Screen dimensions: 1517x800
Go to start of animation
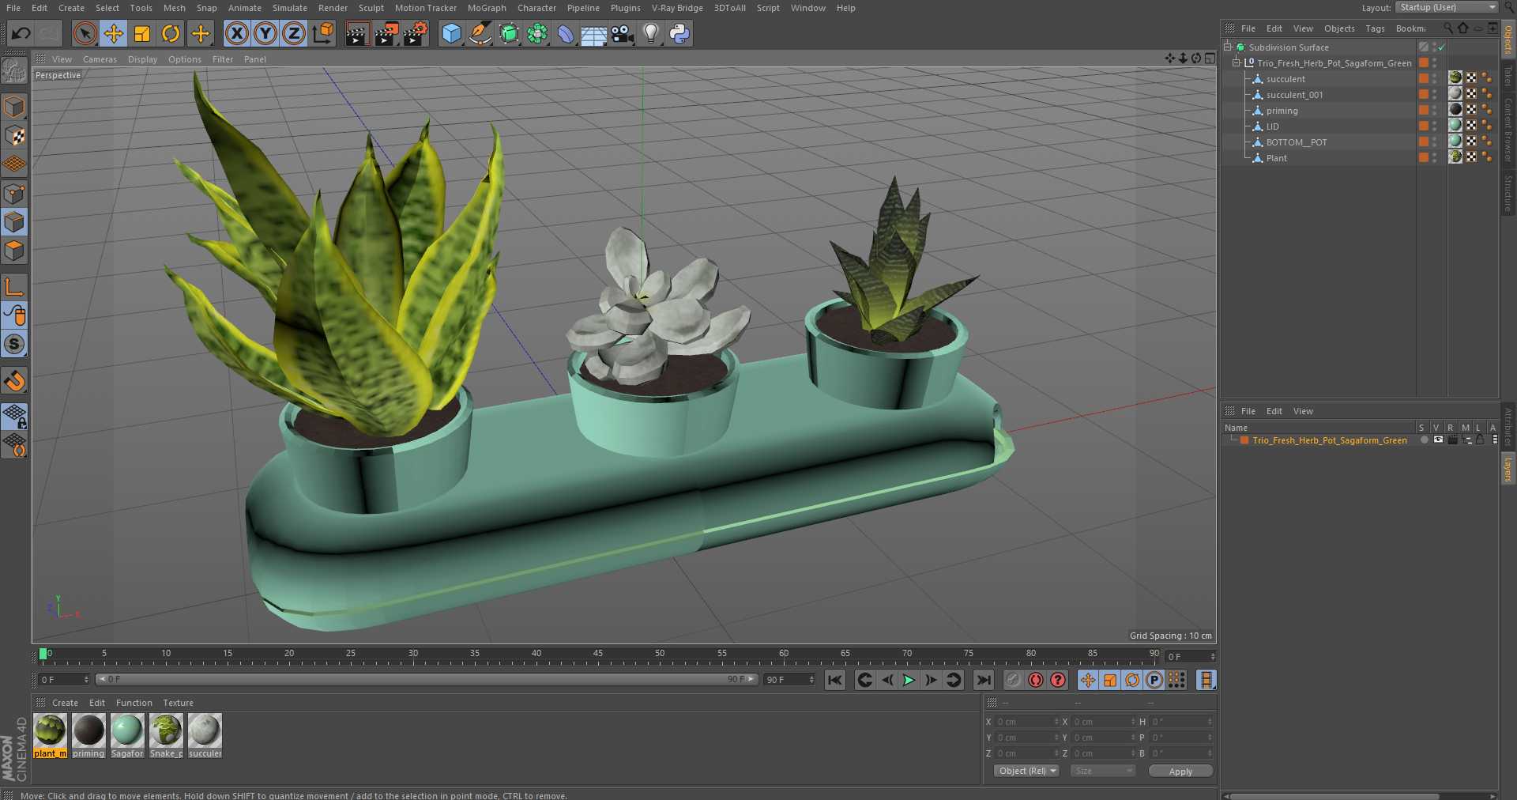(x=834, y=680)
